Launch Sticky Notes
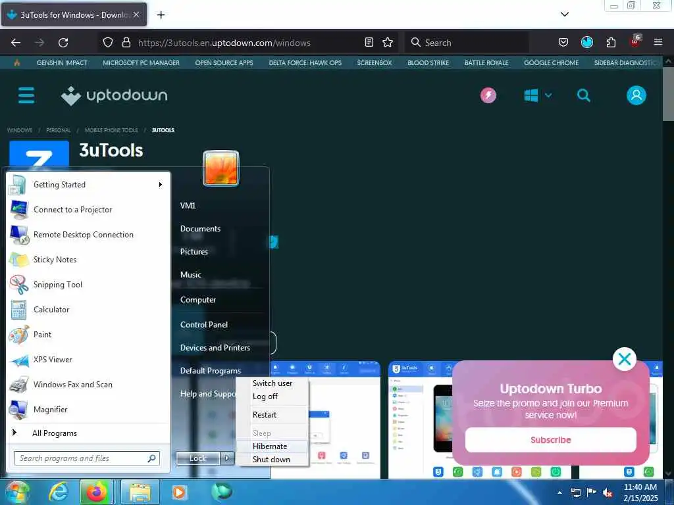Viewport: 674px width, 505px height. (88, 259)
